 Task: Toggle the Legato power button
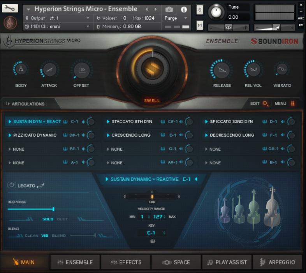click(x=12, y=185)
